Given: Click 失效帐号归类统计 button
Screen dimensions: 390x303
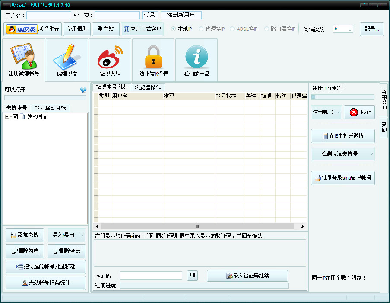Looking at the screenshot, I should point(46,283).
